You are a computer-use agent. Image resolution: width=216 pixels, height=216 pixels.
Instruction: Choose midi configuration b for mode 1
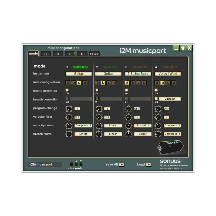coord(73,83)
